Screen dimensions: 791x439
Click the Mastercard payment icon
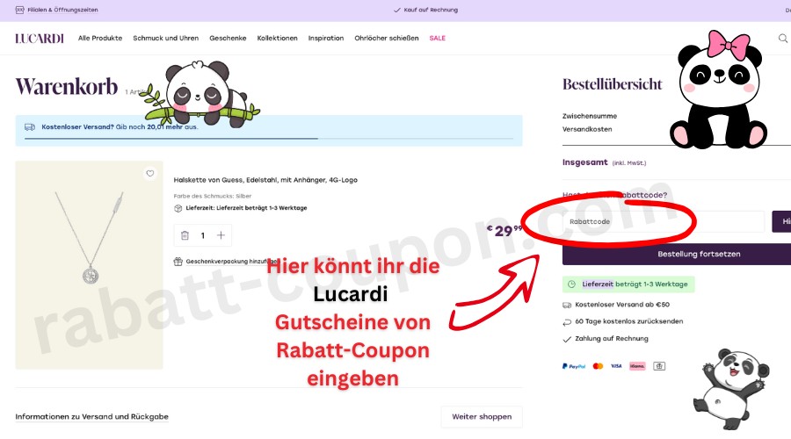[x=598, y=365]
